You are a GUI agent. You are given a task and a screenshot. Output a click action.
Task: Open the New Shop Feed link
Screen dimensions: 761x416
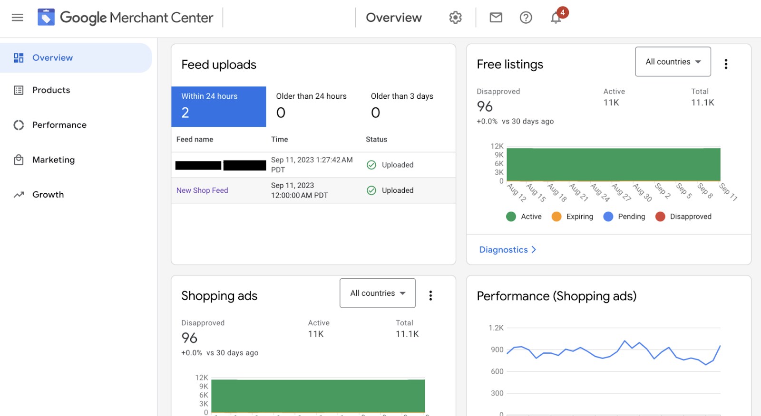click(202, 190)
